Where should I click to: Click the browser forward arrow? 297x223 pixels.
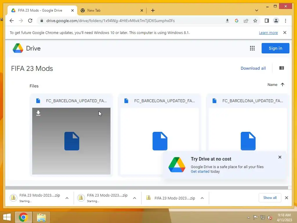(21, 21)
